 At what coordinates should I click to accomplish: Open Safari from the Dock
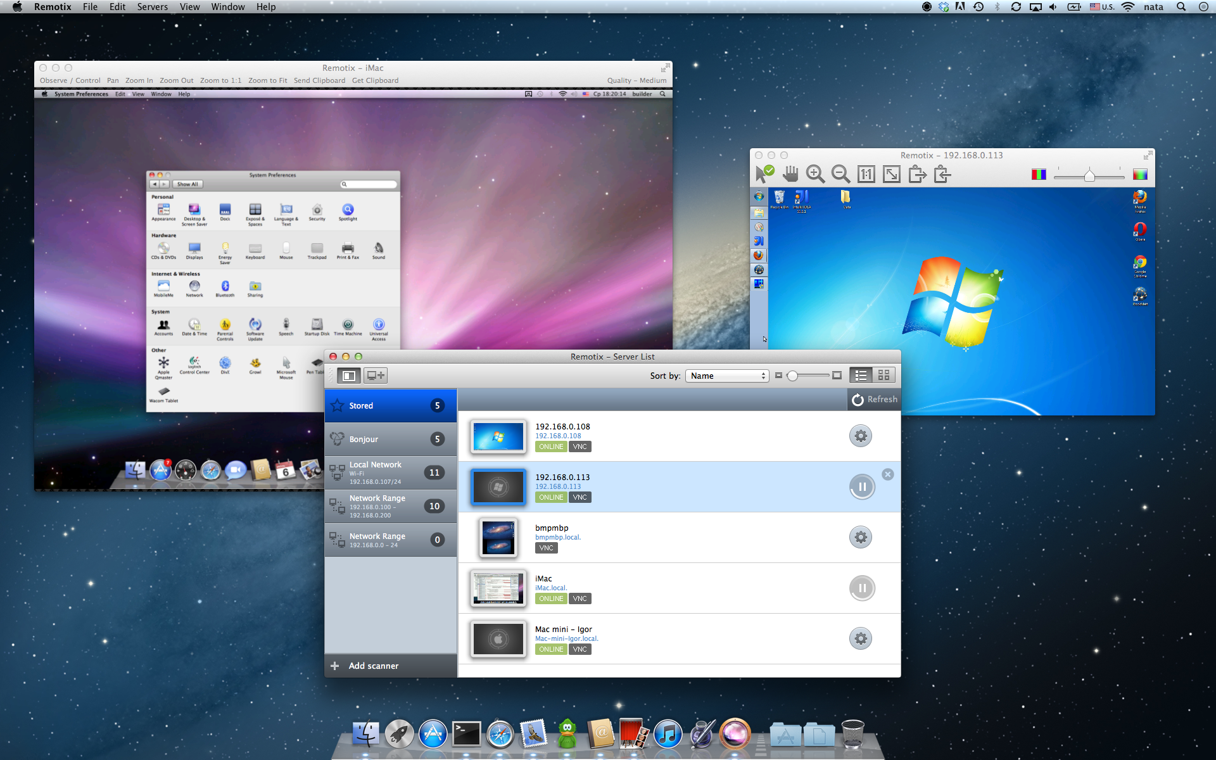coord(500,733)
